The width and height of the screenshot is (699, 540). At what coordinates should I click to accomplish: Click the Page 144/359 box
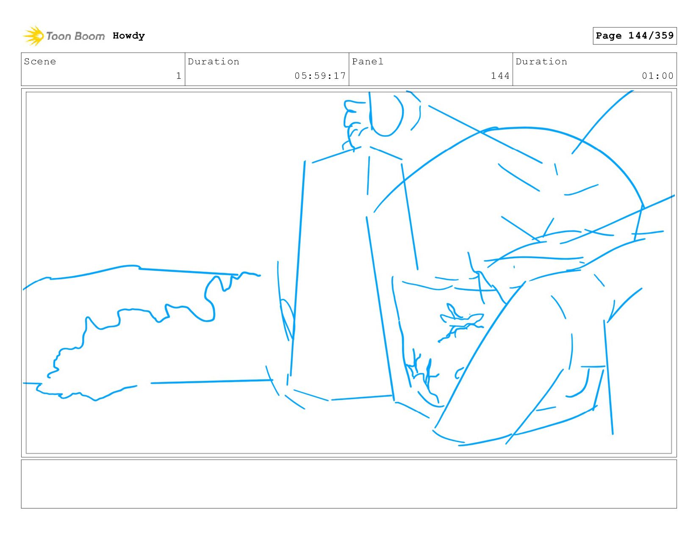[x=635, y=36]
